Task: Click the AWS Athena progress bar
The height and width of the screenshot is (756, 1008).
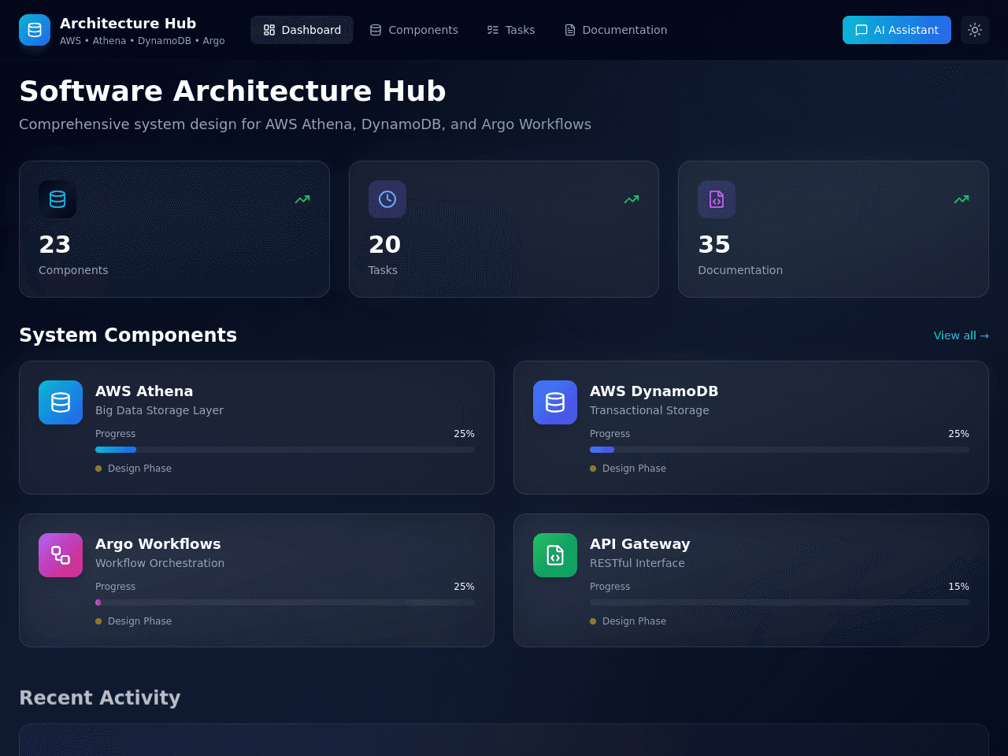Action: click(x=285, y=450)
